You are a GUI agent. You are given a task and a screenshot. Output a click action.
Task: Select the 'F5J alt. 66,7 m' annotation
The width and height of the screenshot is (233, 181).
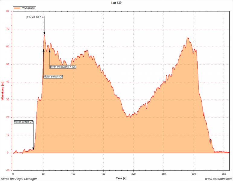click(35, 17)
